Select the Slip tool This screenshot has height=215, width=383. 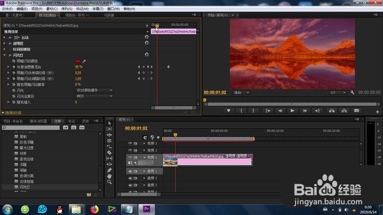coord(110,158)
